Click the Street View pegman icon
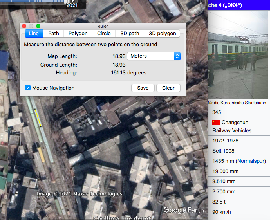The width and height of the screenshot is (271, 220). [x=191, y=51]
